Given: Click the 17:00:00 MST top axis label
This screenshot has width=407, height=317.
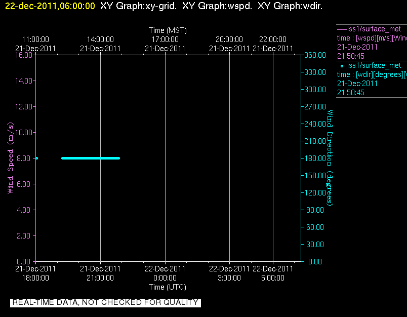Looking at the screenshot, I should click(165, 39).
